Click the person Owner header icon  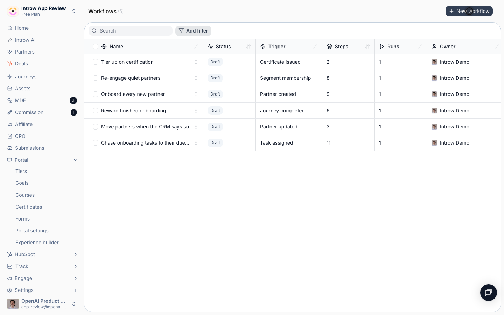[434, 47]
